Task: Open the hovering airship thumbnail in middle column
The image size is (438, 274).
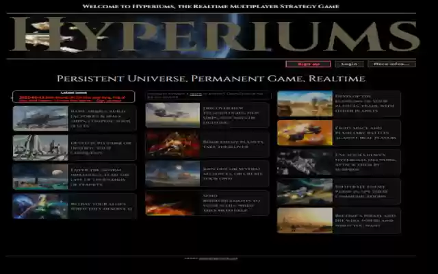Action: pos(172,115)
